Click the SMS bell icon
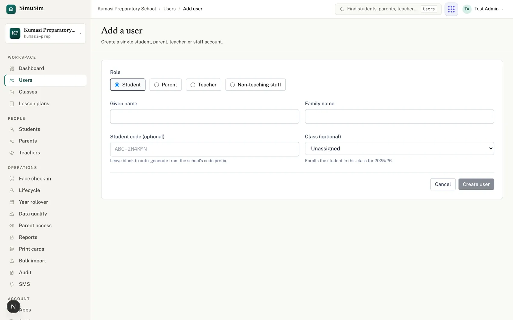The width and height of the screenshot is (513, 320). (x=12, y=284)
